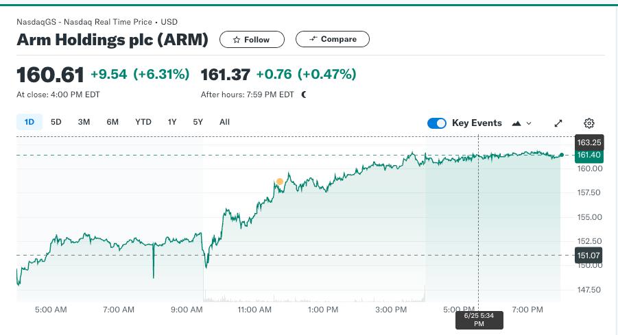Switch to the 5D range
The image size is (618, 335).
(56, 122)
